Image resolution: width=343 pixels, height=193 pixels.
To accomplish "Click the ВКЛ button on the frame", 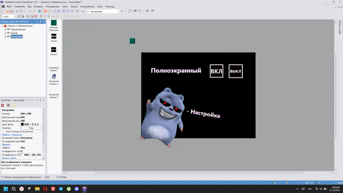I will click(x=216, y=71).
